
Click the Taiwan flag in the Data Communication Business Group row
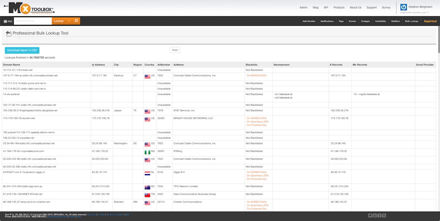(x=147, y=195)
